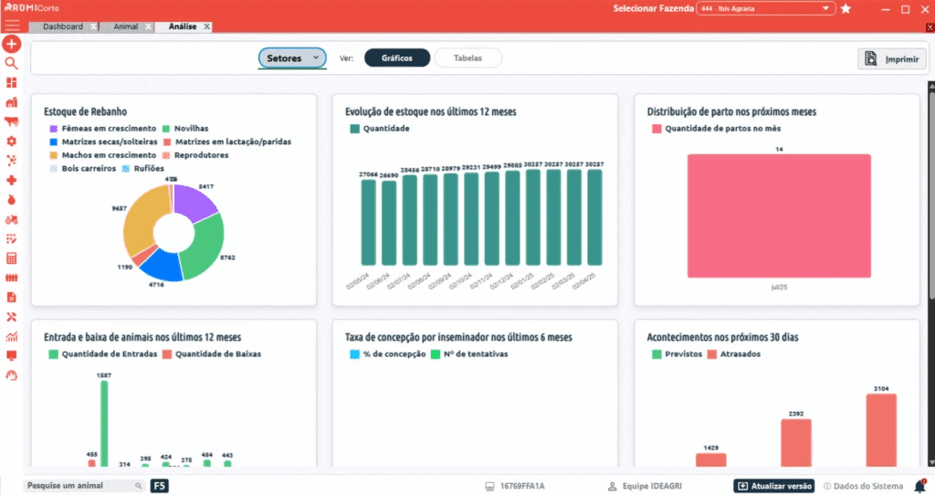Click the F5 button
The height and width of the screenshot is (495, 935).
coord(159,486)
